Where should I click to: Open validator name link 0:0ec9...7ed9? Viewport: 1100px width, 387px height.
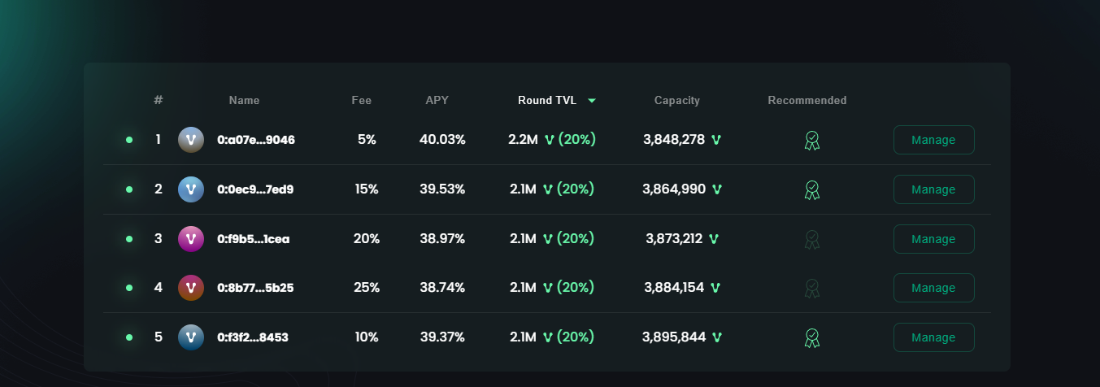pos(255,189)
